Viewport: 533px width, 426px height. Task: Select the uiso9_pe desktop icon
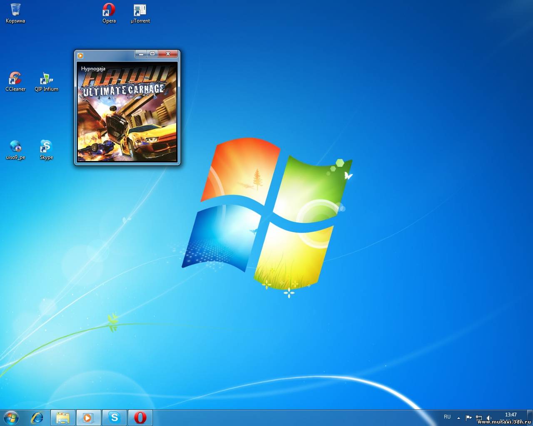tap(15, 150)
